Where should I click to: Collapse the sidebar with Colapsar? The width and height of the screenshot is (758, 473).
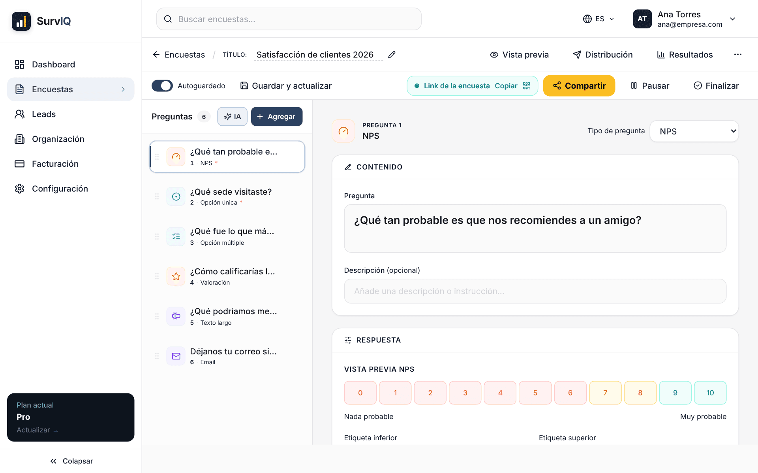71,461
